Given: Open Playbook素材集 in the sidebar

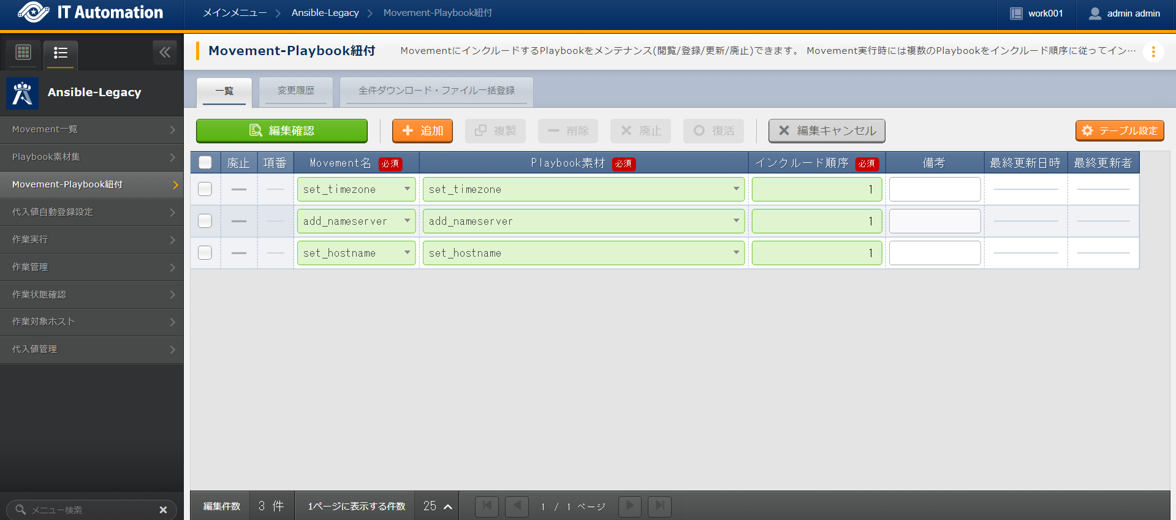Looking at the screenshot, I should click(92, 157).
